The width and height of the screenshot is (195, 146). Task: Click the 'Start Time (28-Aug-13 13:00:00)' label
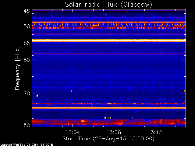[108, 139]
